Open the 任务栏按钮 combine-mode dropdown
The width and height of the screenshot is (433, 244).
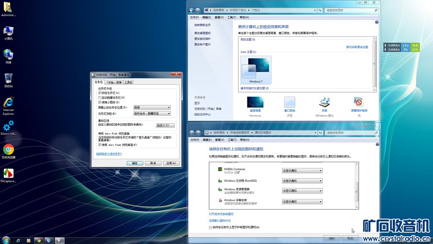[x=152, y=114]
